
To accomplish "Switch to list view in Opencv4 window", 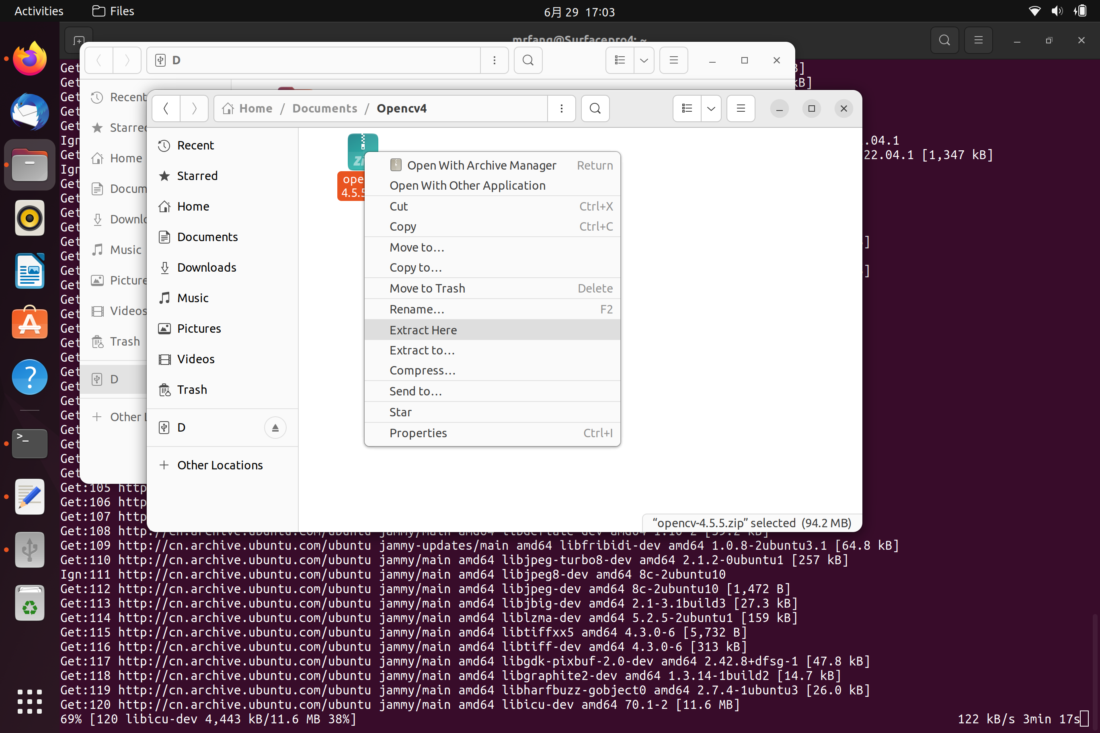I will click(x=687, y=109).
